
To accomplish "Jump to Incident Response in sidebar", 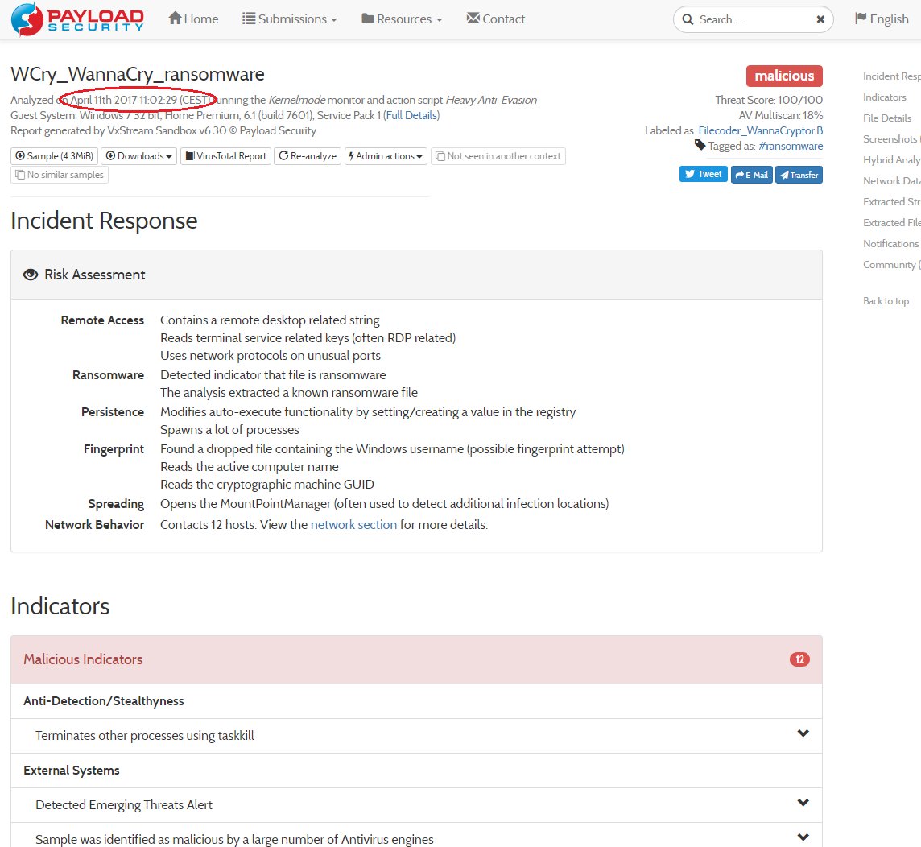I will click(892, 76).
